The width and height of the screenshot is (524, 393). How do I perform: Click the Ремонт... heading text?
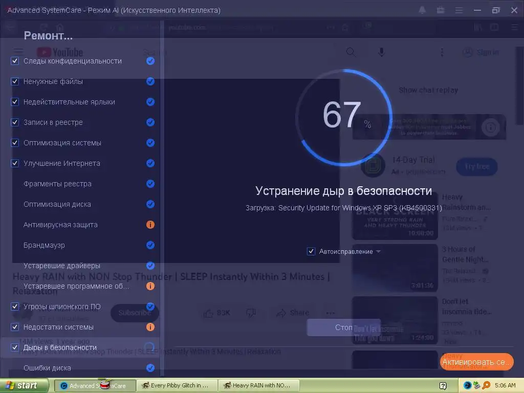click(48, 35)
